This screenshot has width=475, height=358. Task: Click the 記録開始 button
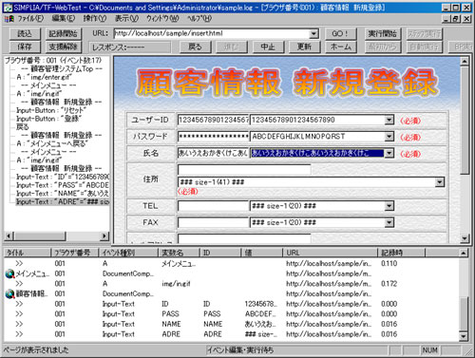point(63,33)
